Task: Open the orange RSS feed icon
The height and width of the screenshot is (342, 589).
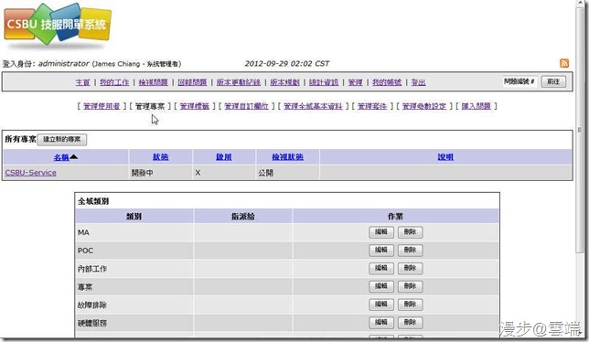Action: [x=563, y=63]
